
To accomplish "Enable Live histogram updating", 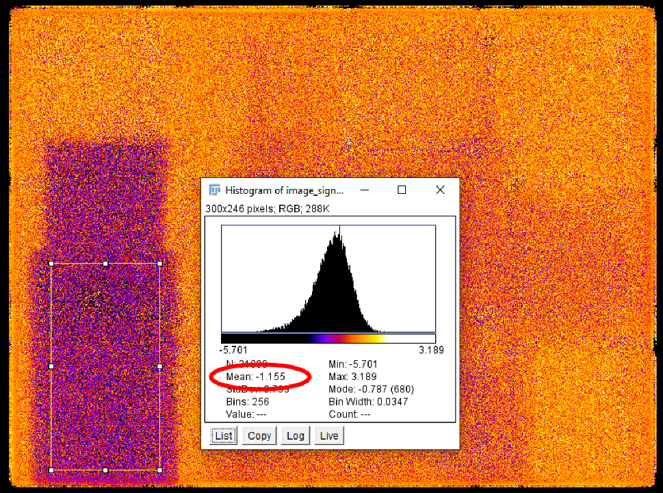I will click(329, 435).
